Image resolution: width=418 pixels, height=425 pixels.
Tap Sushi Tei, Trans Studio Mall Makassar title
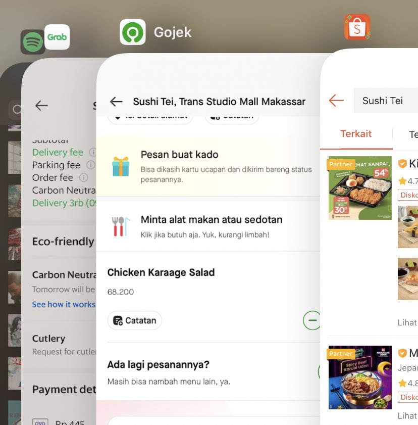(219, 102)
